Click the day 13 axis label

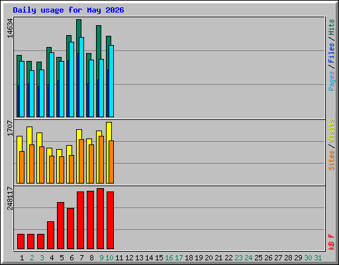[139, 258]
